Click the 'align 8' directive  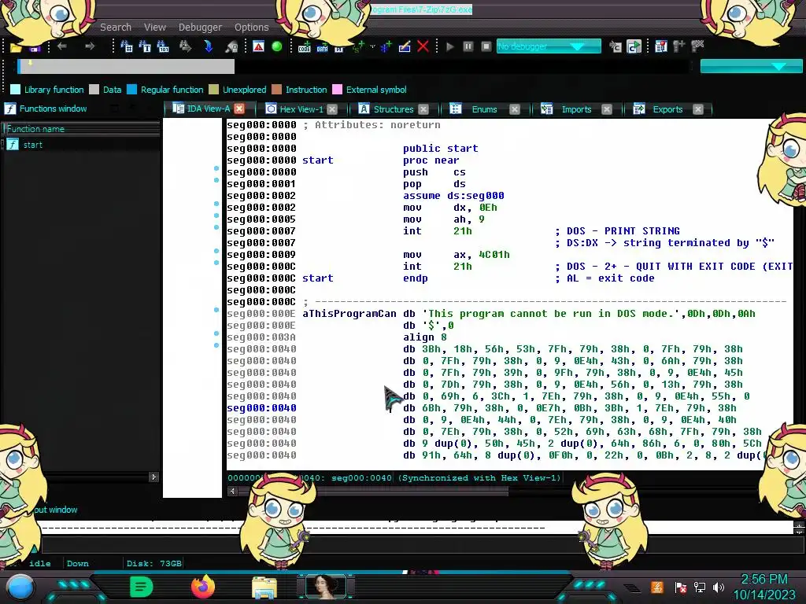(424, 337)
